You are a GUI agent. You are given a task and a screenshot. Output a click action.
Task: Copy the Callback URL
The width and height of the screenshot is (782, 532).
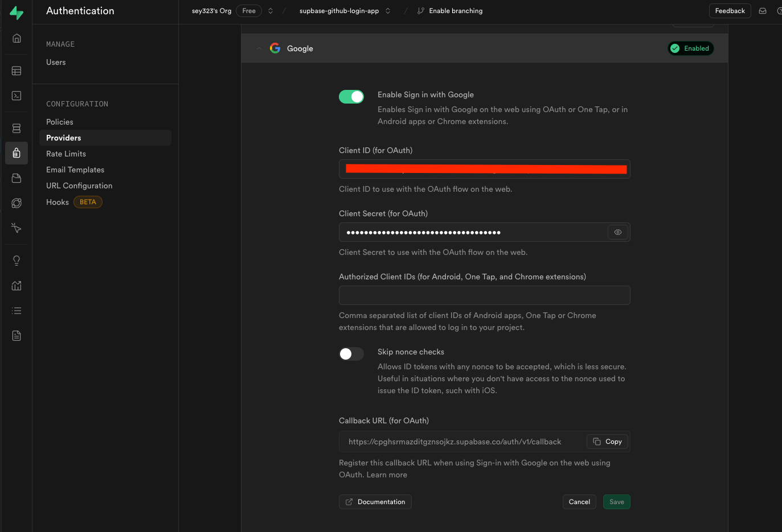[x=607, y=442]
